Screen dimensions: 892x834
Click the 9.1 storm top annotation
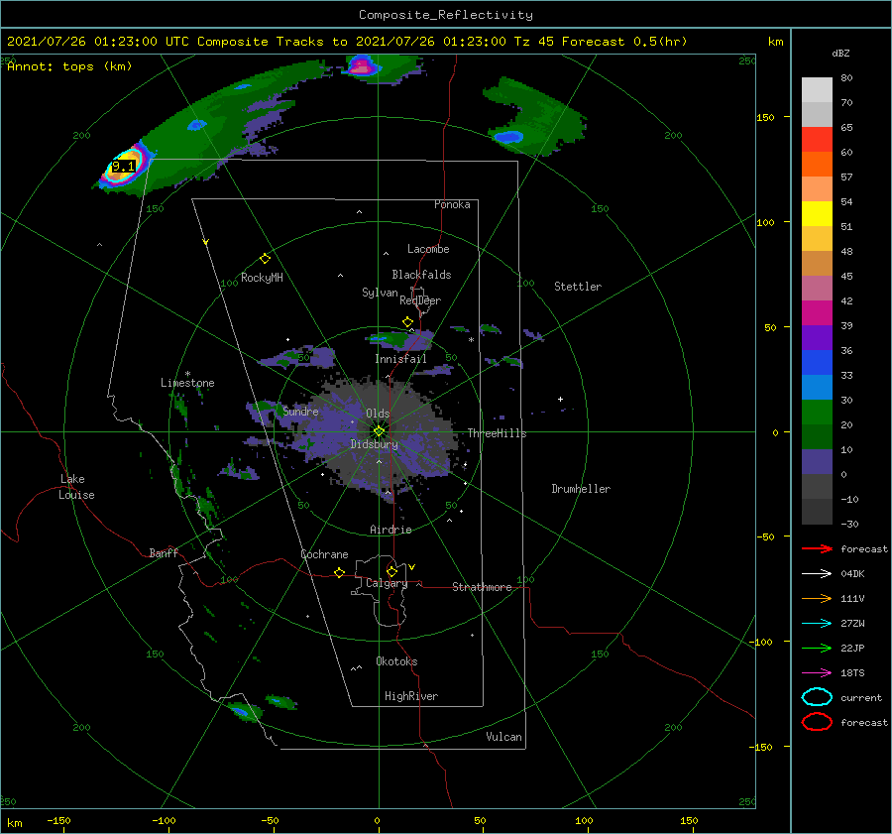(124, 167)
